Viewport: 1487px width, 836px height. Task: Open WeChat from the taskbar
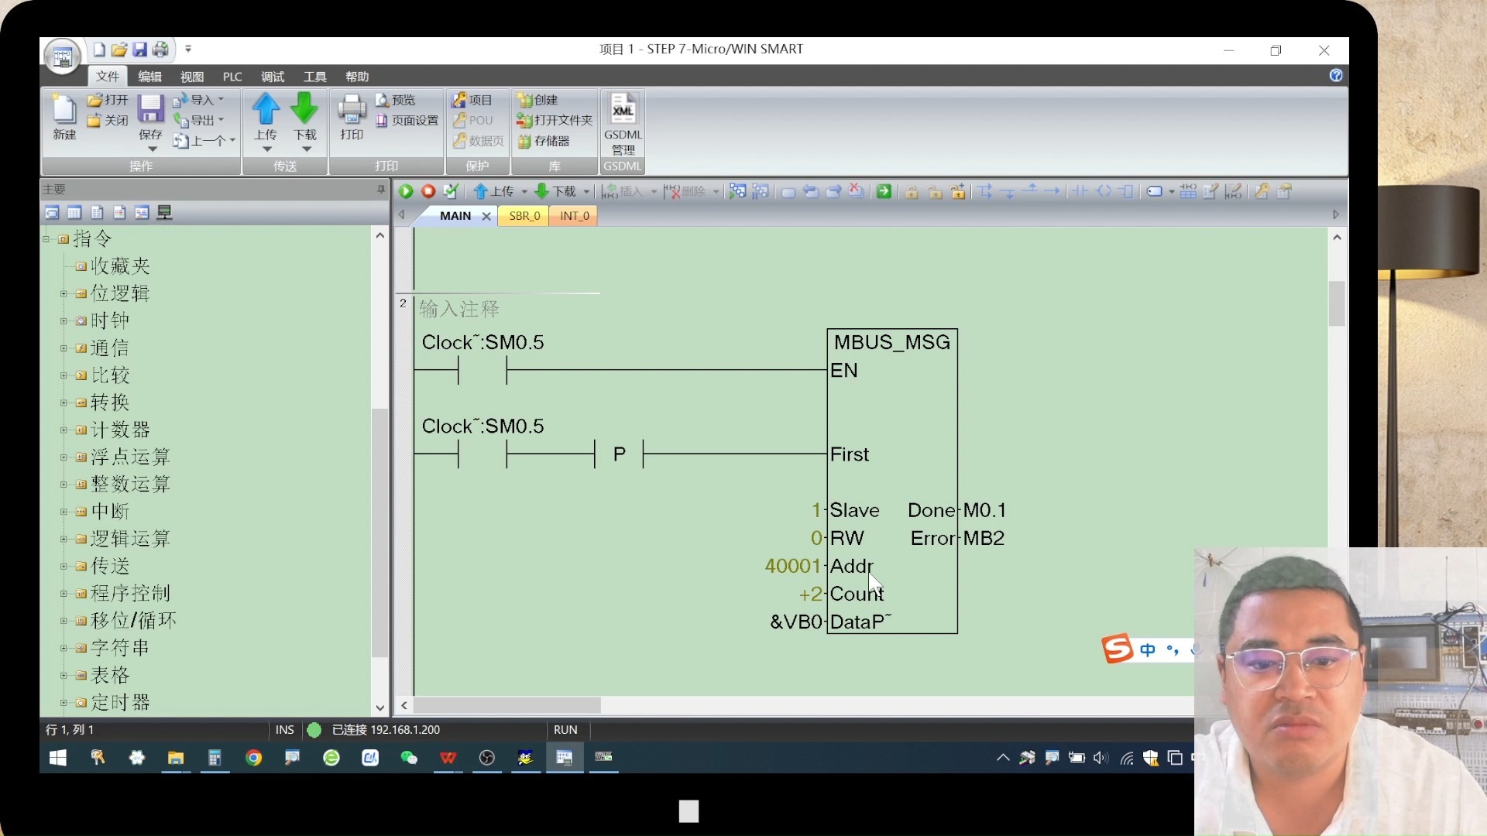pyautogui.click(x=409, y=758)
